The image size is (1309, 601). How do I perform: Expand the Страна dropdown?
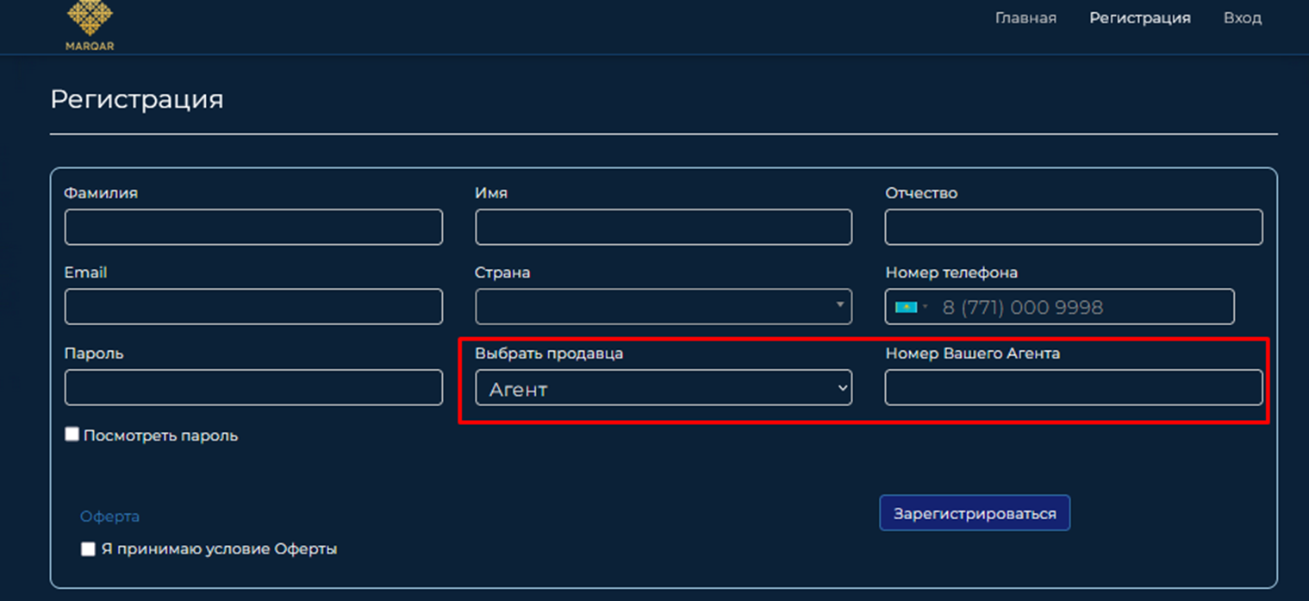pos(663,307)
